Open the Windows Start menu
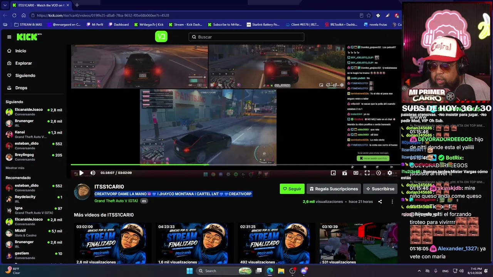Viewport: 493px width, 277px height. pos(189,271)
